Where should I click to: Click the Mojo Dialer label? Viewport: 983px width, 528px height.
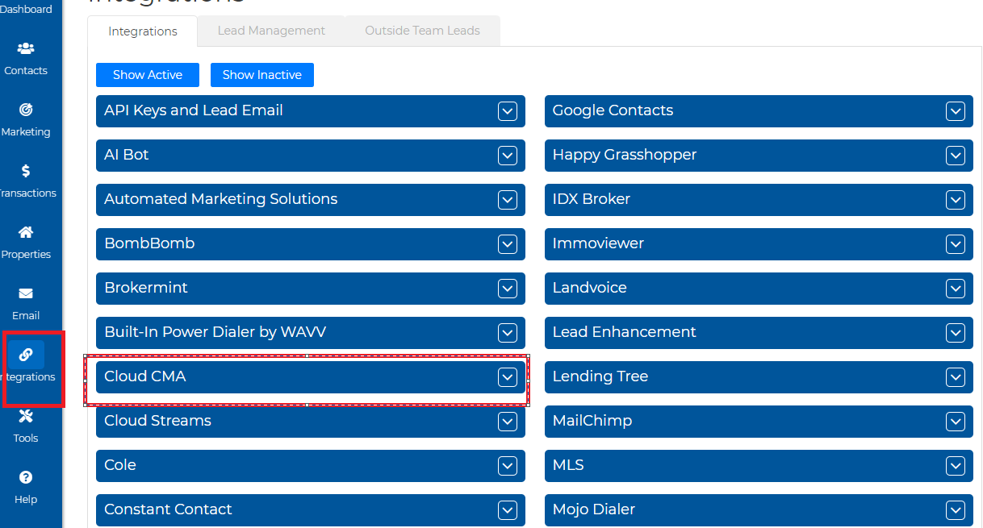pyautogui.click(x=594, y=509)
